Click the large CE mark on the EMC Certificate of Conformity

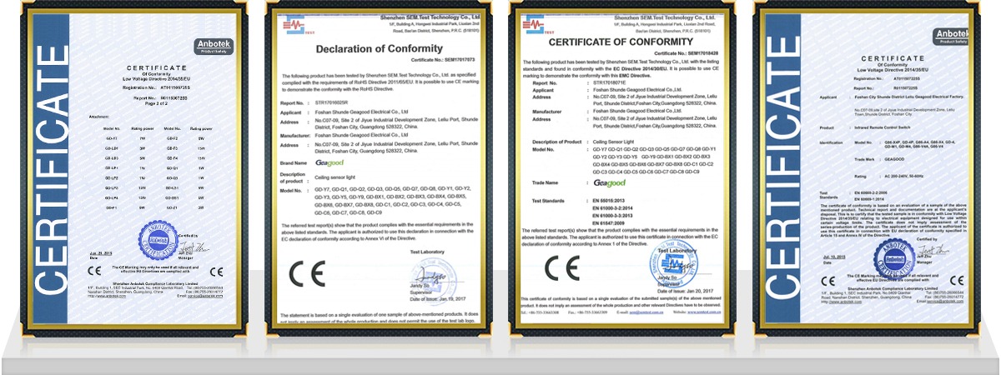coord(561,267)
